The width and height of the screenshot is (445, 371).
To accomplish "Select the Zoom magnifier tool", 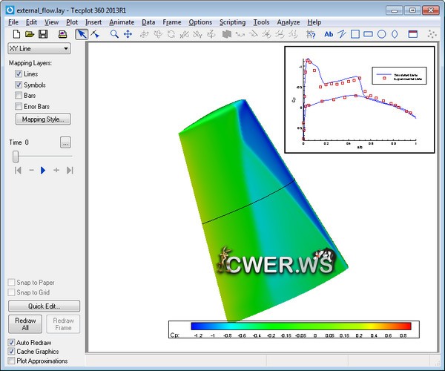I will 114,34.
